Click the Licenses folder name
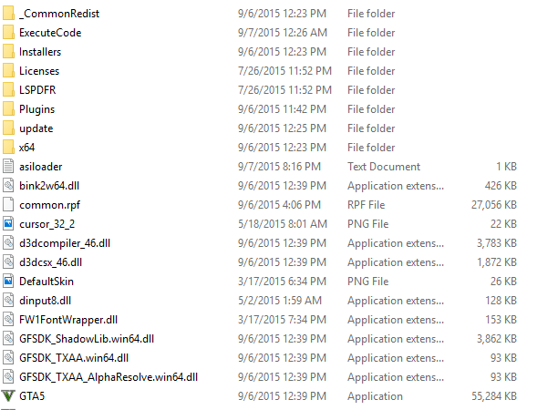The height and width of the screenshot is (410, 558). point(39,71)
